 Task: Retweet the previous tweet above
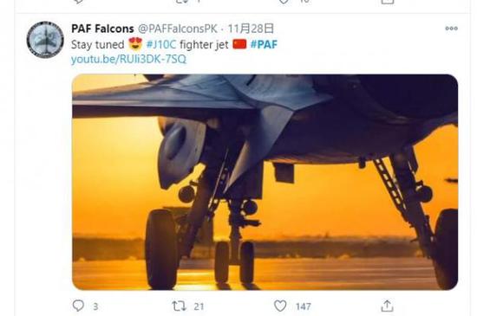coord(182,2)
